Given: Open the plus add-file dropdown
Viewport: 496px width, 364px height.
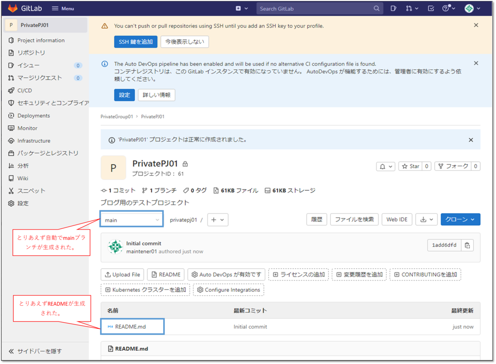Looking at the screenshot, I should tap(218, 220).
